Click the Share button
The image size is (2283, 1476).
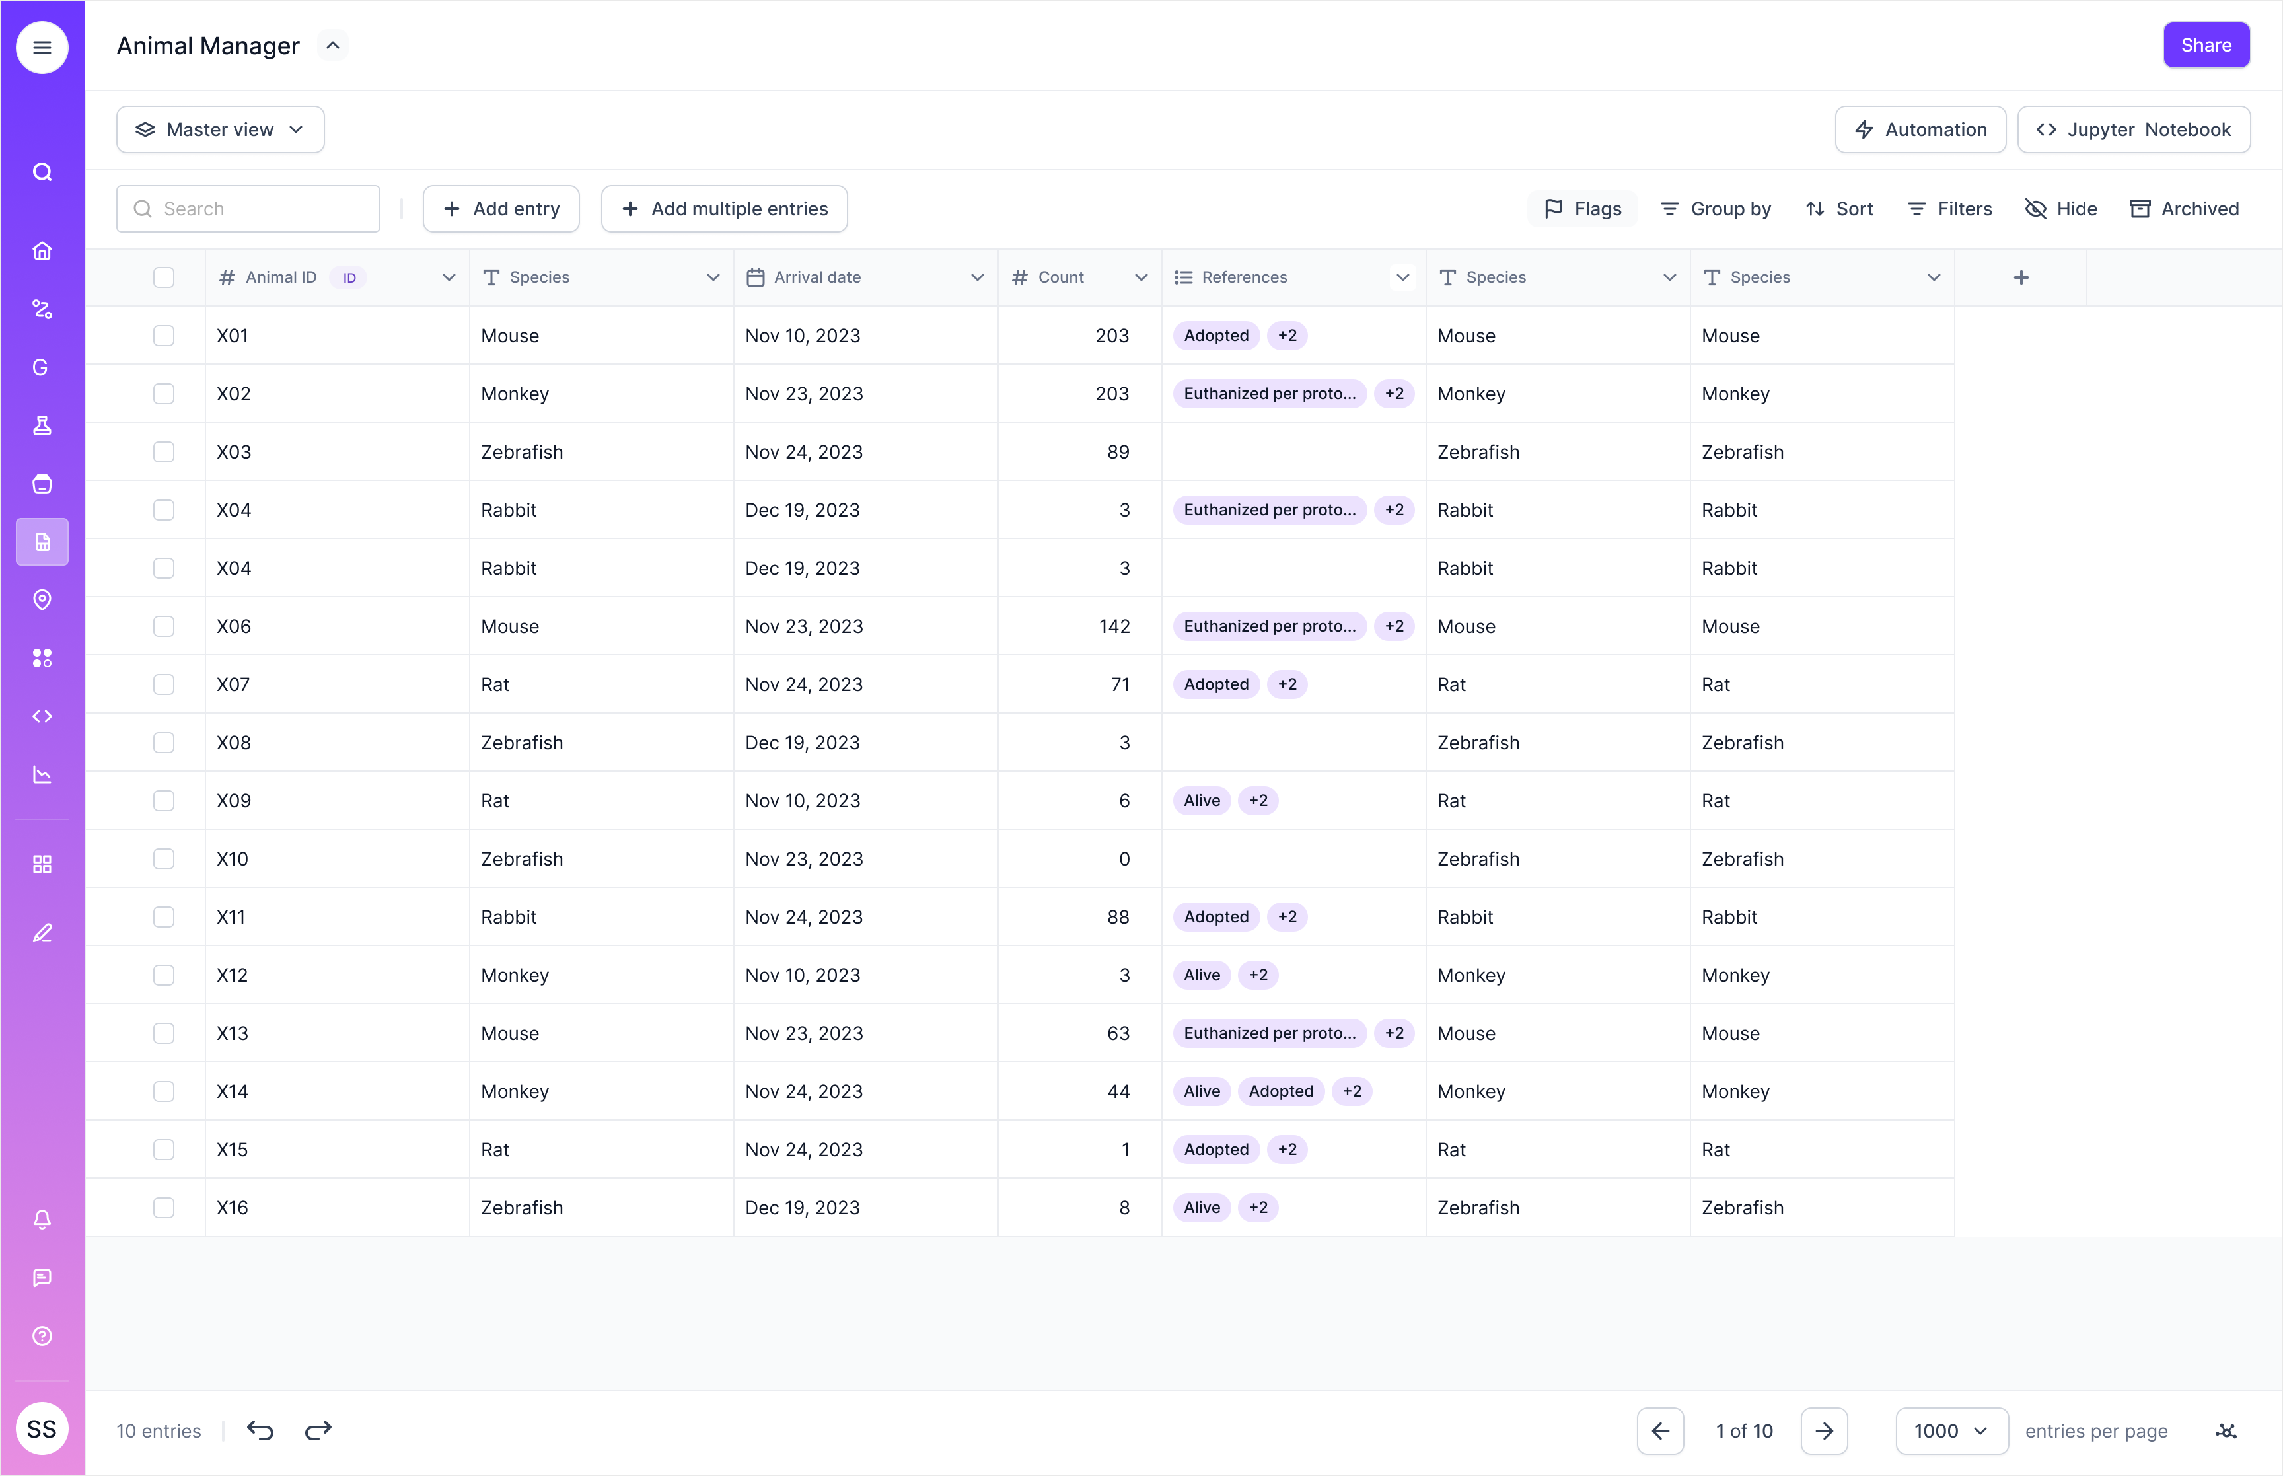click(2206, 45)
